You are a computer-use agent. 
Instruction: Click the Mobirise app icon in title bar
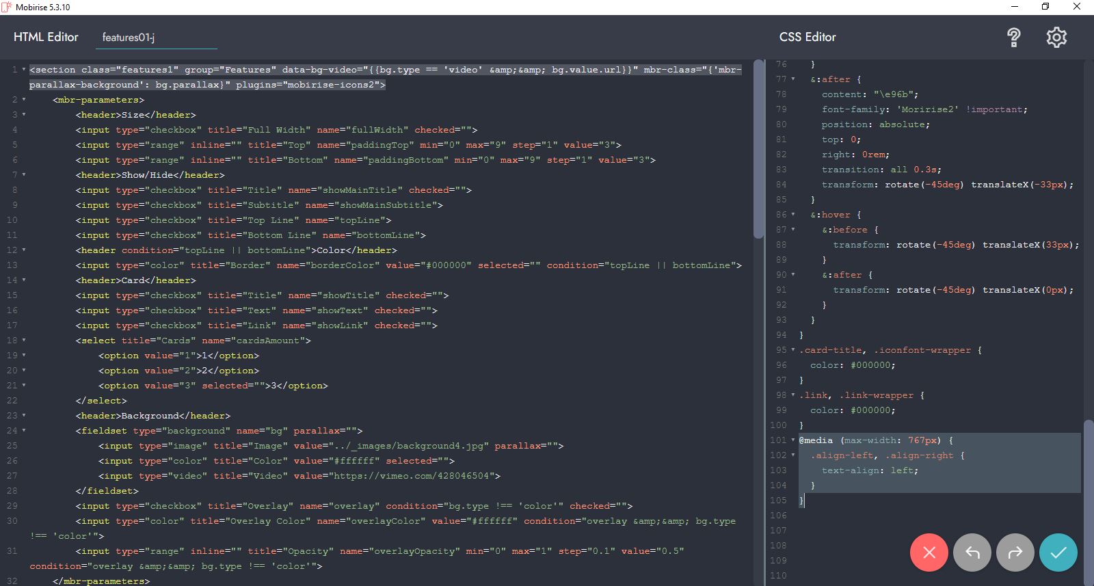tap(7, 7)
